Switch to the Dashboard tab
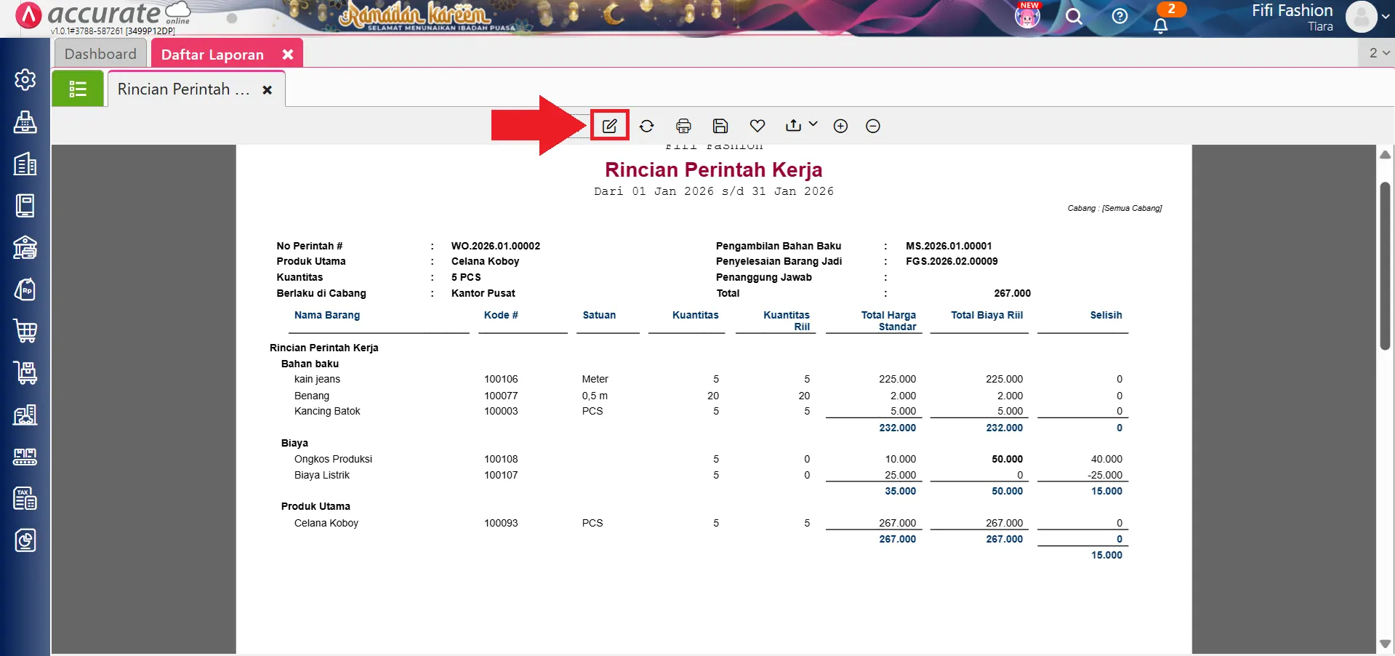1395x656 pixels. click(x=100, y=52)
